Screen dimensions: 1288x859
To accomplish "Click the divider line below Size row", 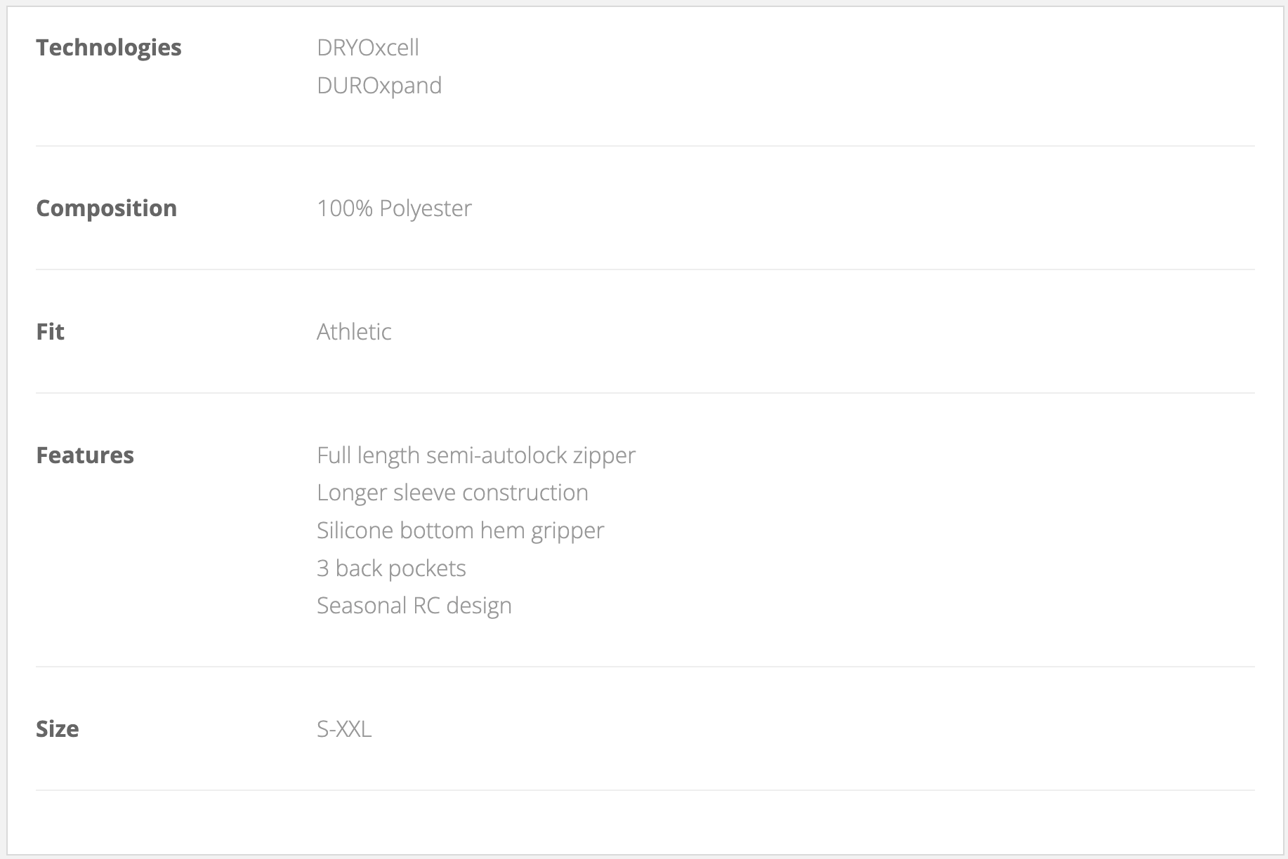I will (x=645, y=790).
